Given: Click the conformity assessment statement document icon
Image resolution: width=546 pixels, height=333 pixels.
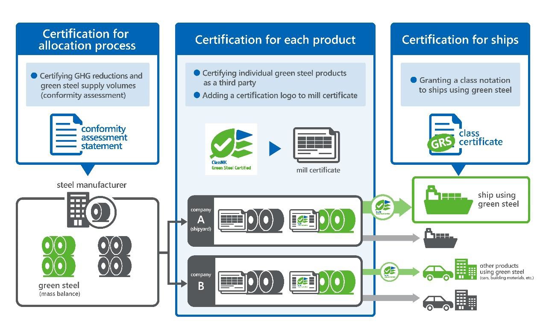Looking at the screenshot, I should pyautogui.click(x=66, y=134).
